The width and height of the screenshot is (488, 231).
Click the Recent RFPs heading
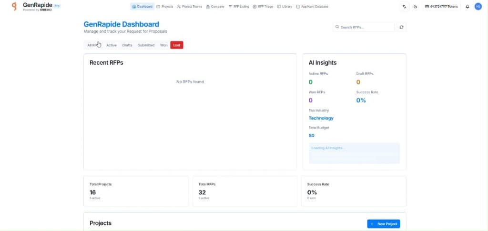(x=106, y=63)
